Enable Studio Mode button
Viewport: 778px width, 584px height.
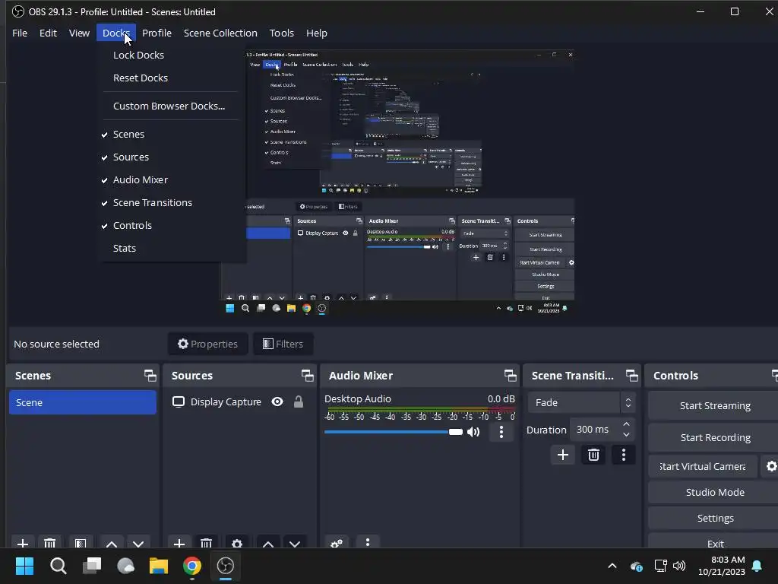coord(714,492)
